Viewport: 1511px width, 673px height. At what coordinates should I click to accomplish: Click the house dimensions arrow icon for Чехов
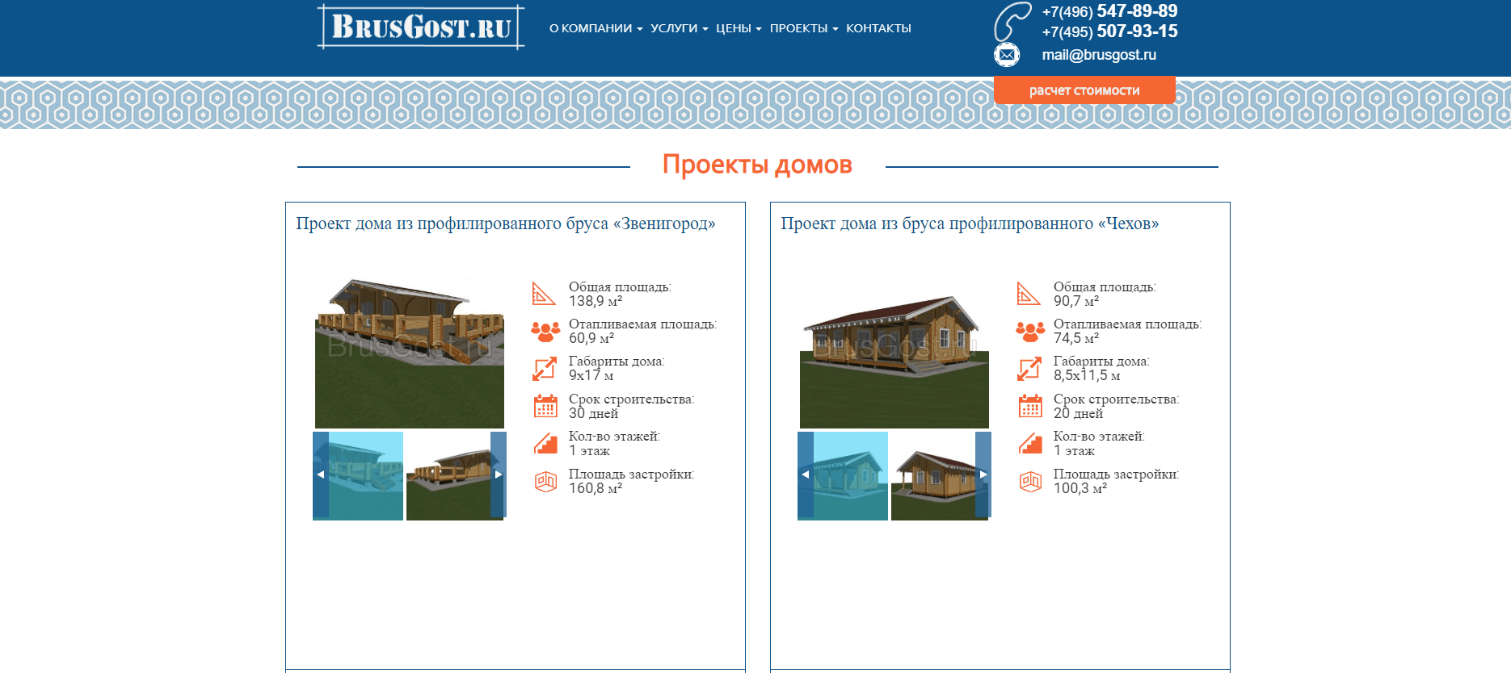(x=1029, y=369)
